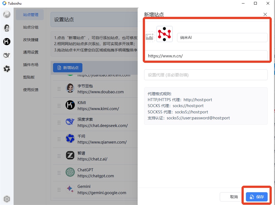Click the 智谱 Z logo in list

click(70, 155)
